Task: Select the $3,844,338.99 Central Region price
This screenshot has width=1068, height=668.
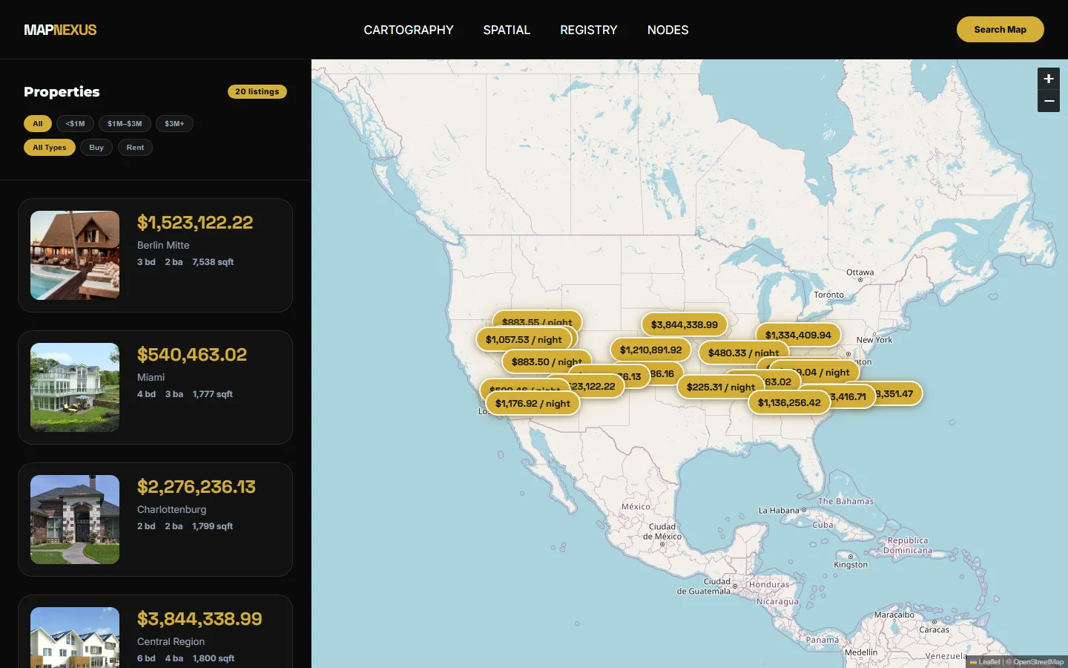Action: [200, 619]
